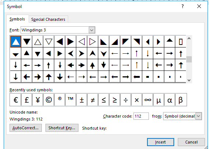Viewport: 209px width, 149px height.
Task: Select the large solid right-pointing triangle
Action: pyautogui.click(x=71, y=42)
